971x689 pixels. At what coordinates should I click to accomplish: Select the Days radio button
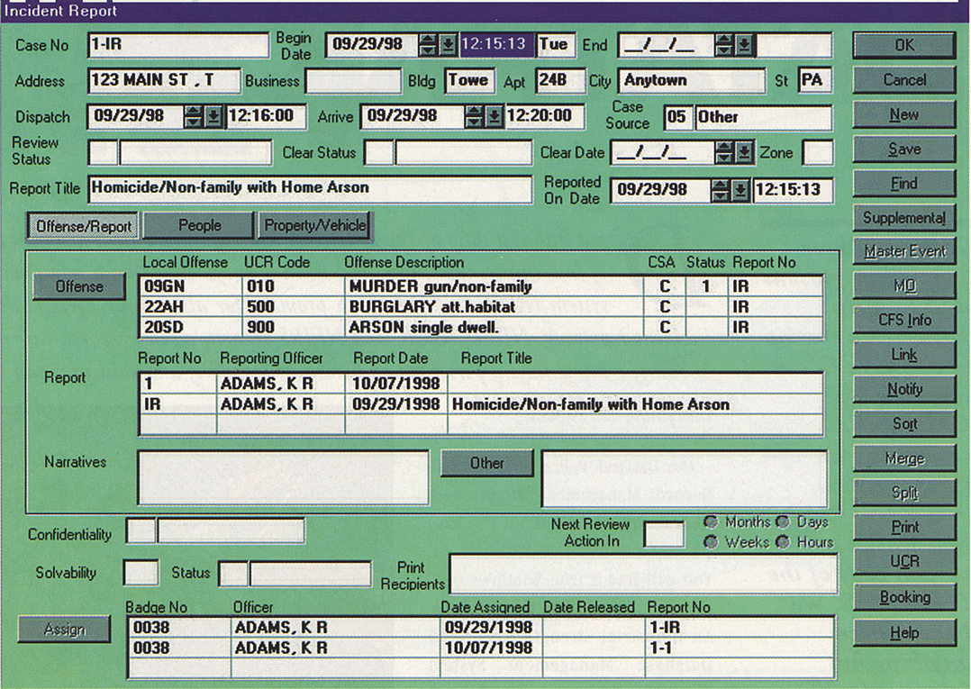[783, 522]
